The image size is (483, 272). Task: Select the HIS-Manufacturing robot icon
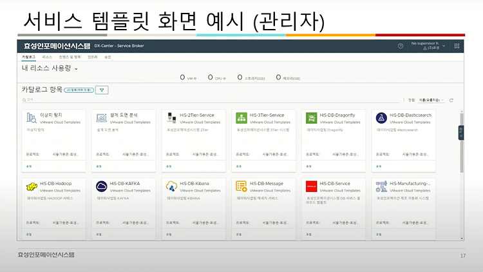[381, 186]
